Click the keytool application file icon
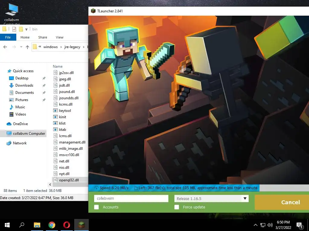 [x=56, y=111]
